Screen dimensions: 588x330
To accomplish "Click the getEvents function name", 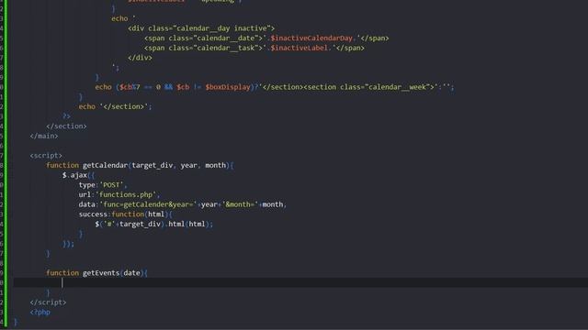I will click(x=101, y=273).
